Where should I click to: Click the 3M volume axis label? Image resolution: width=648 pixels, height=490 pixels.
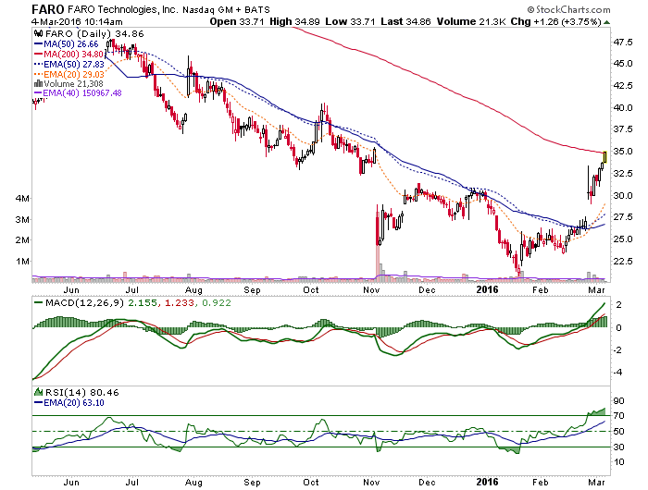pos(22,220)
